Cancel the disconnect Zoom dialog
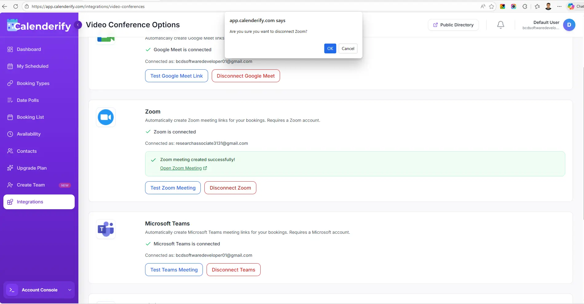 click(x=348, y=48)
